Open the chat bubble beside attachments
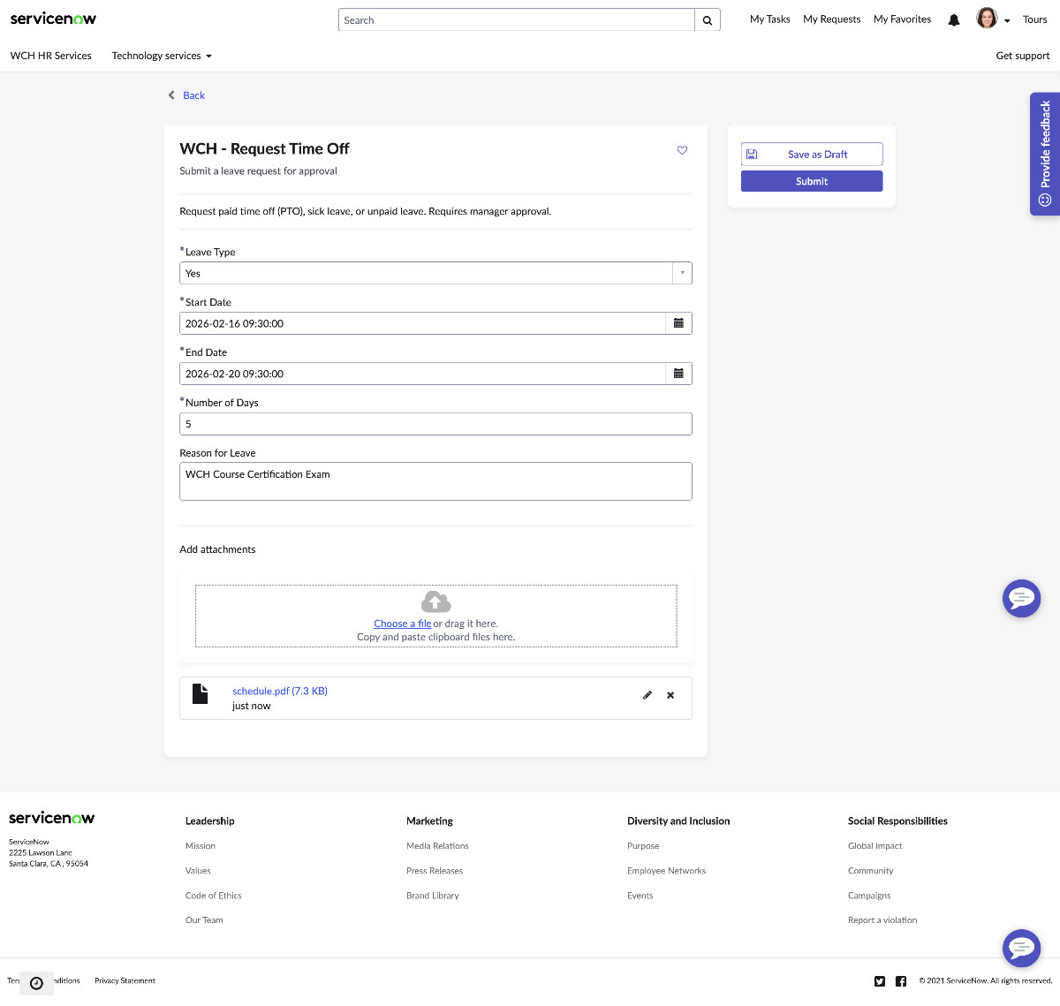1060x1006 pixels. click(x=1021, y=598)
